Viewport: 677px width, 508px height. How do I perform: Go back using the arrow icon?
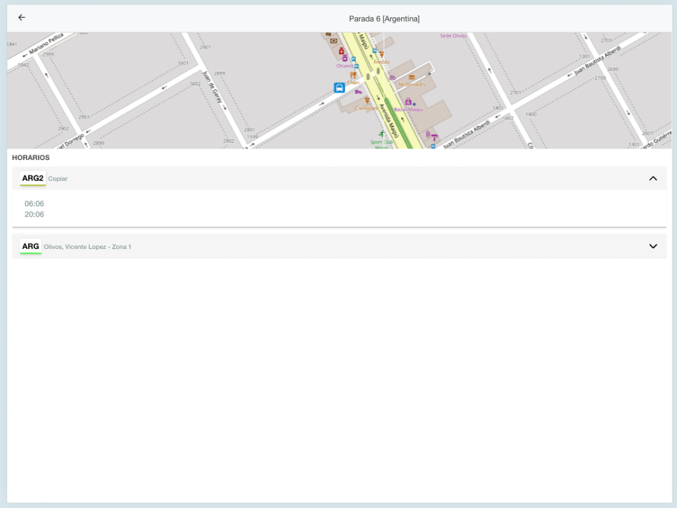[x=22, y=18]
